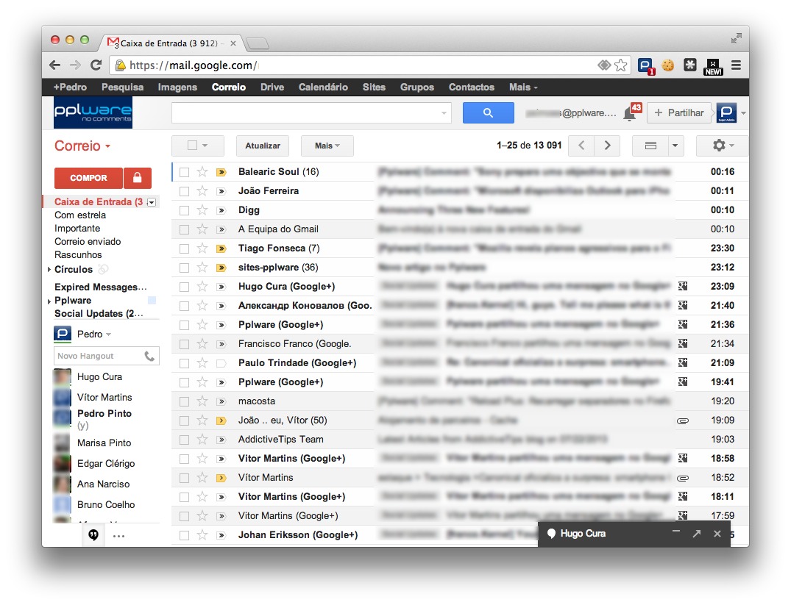
Task: Click the Atualizar button
Action: pos(263,146)
